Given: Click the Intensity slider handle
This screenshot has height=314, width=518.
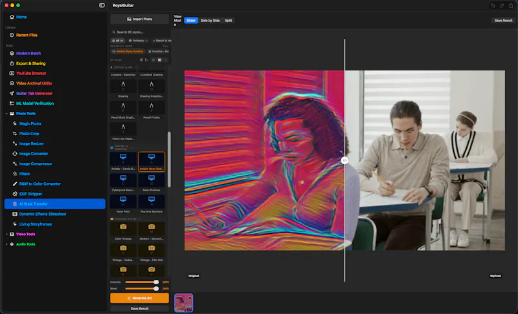Looking at the screenshot, I should (x=156, y=282).
